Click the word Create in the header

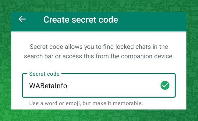(x=56, y=20)
